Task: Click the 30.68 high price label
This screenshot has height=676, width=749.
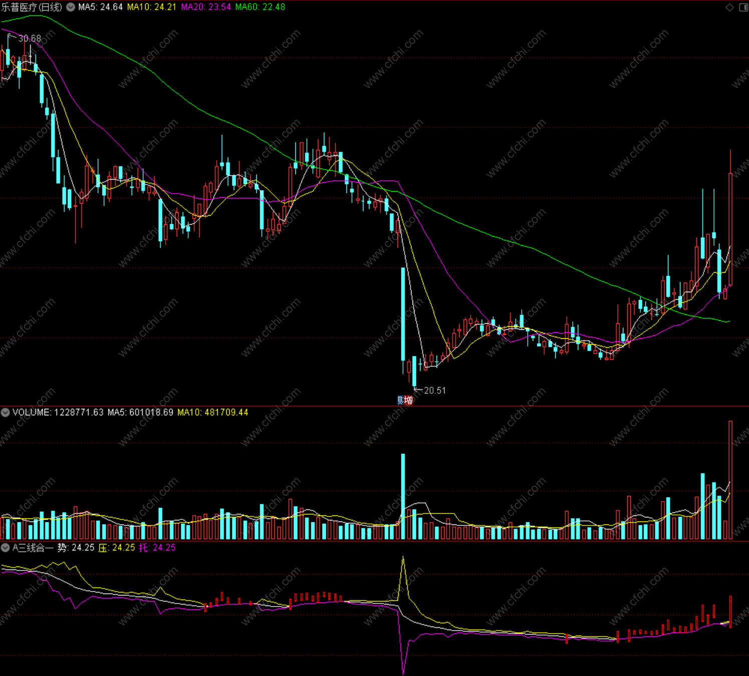Action: [x=30, y=39]
